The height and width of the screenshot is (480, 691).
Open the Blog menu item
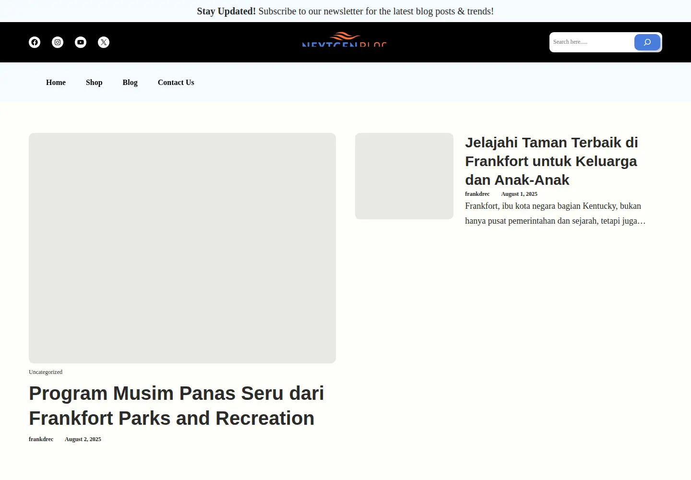(x=130, y=83)
